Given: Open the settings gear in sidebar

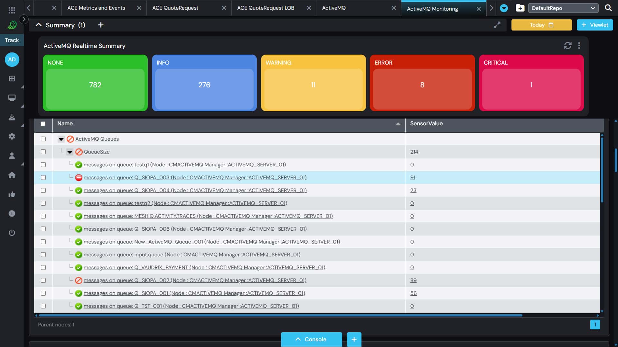Looking at the screenshot, I should (12, 136).
